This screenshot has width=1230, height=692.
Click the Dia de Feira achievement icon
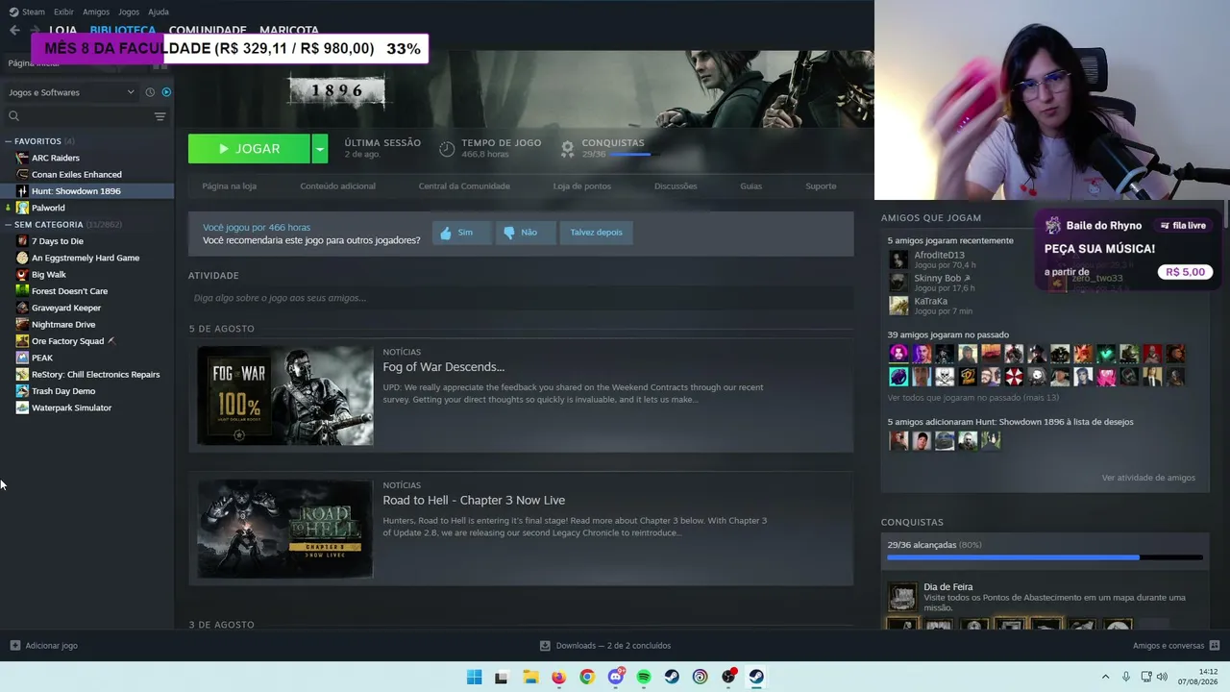(902, 597)
